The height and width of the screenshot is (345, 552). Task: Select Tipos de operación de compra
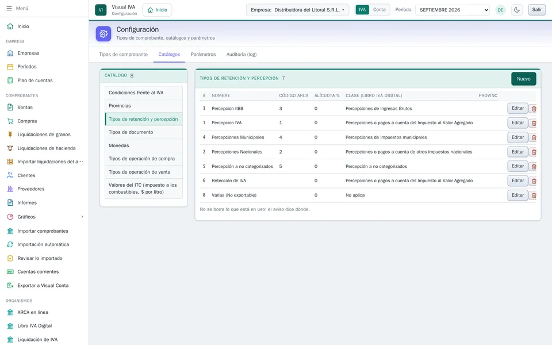tap(144, 159)
